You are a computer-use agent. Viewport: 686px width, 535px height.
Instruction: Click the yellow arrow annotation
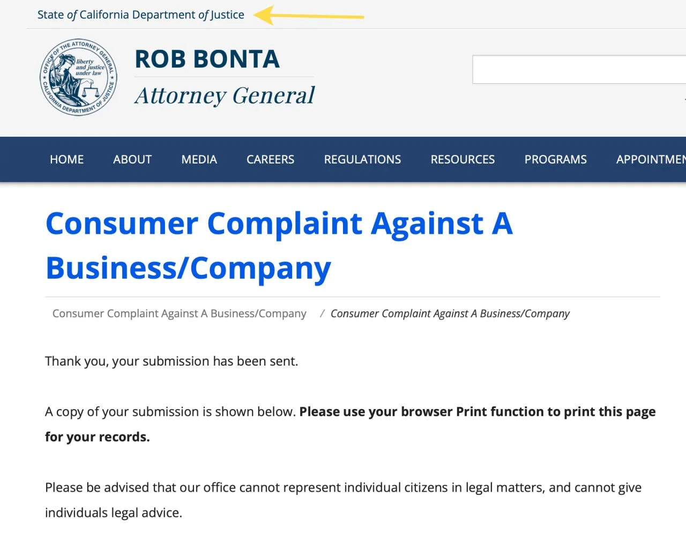tap(309, 16)
